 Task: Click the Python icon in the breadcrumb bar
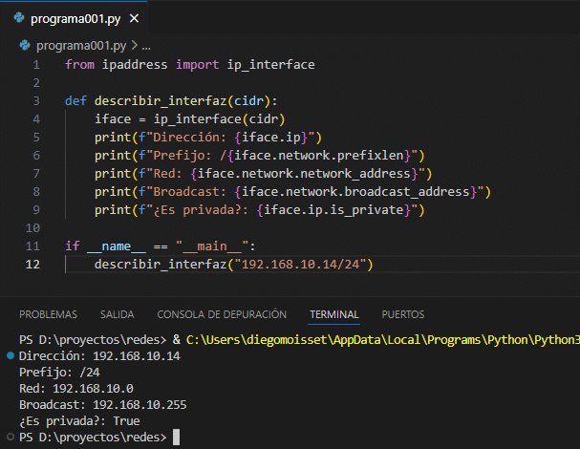(x=26, y=45)
